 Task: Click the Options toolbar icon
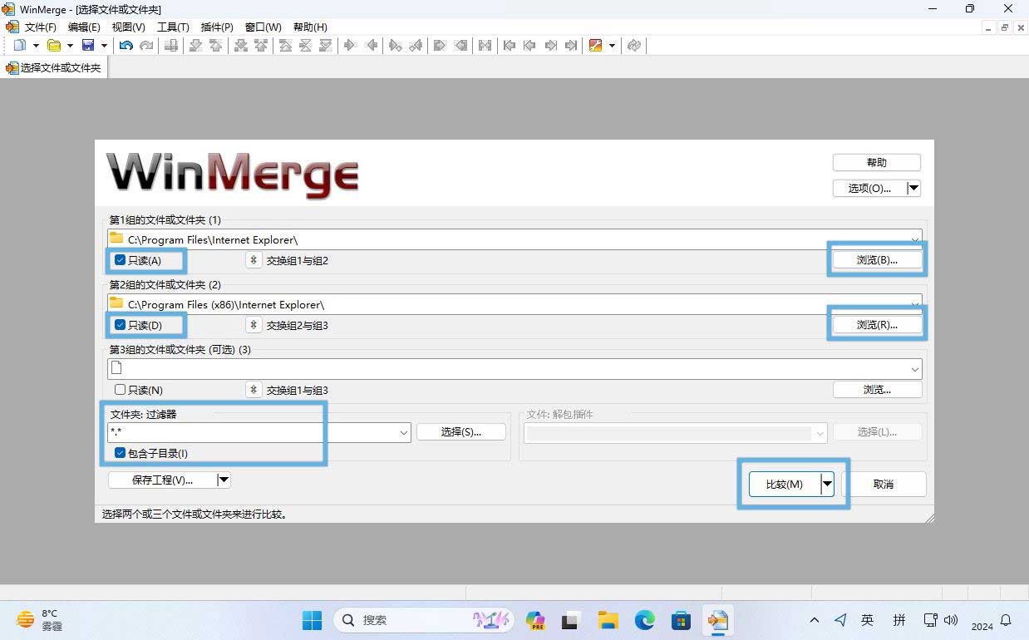(x=595, y=46)
